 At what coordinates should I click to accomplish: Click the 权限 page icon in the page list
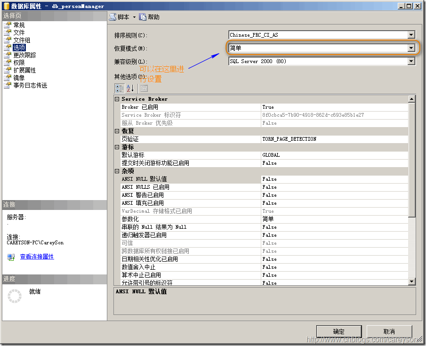pos(8,63)
